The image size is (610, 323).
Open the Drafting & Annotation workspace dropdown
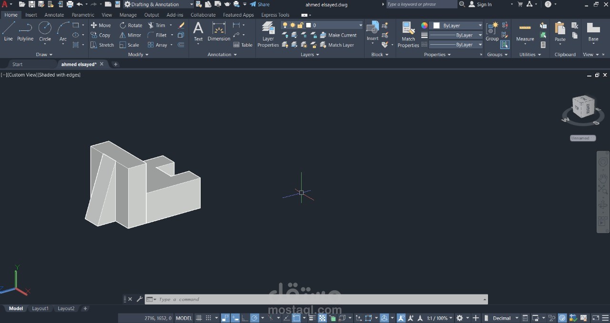click(159, 4)
